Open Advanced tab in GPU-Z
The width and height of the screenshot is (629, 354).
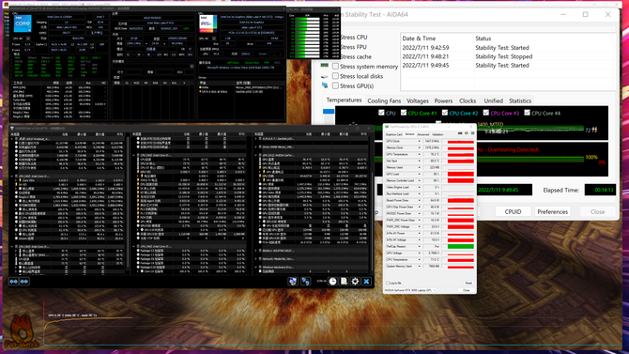coord(422,134)
